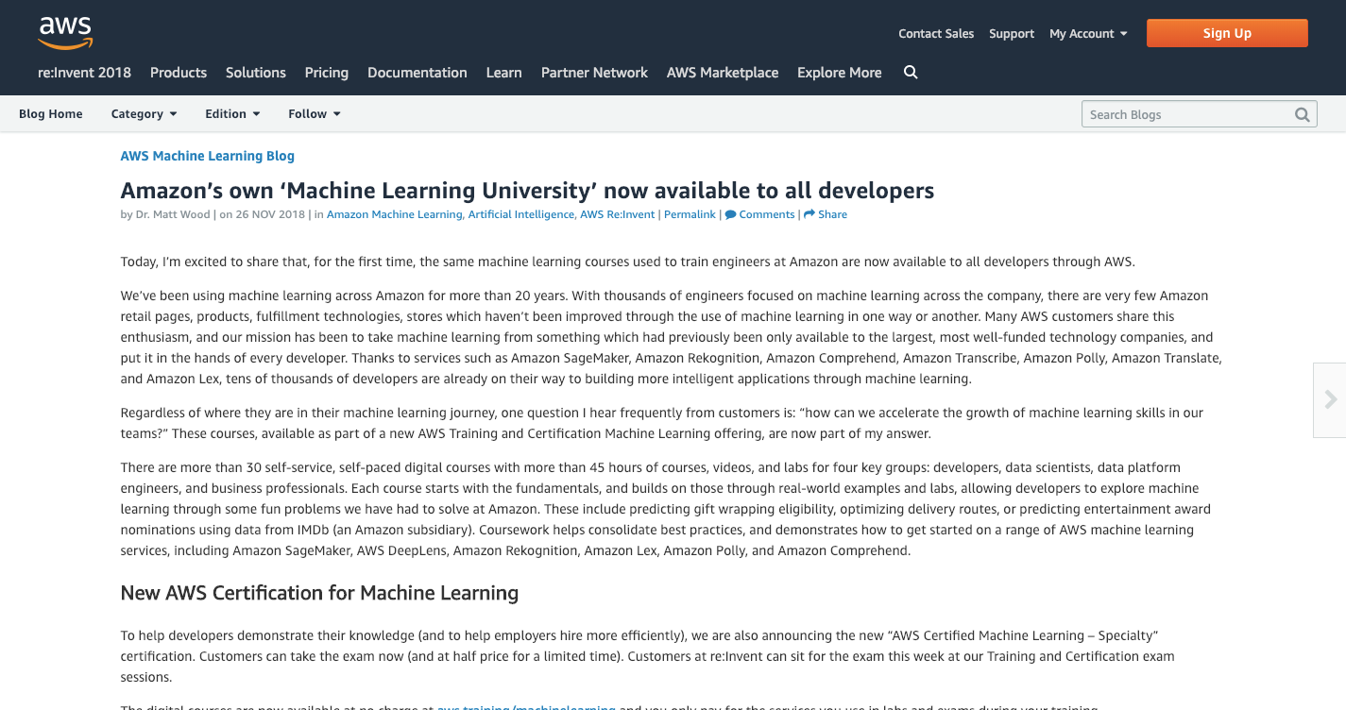Click the article title about Machine Learning University
Image resolution: width=1346 pixels, height=710 pixels.
527,191
